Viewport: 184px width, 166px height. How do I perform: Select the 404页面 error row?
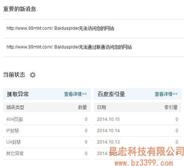tap(47, 119)
